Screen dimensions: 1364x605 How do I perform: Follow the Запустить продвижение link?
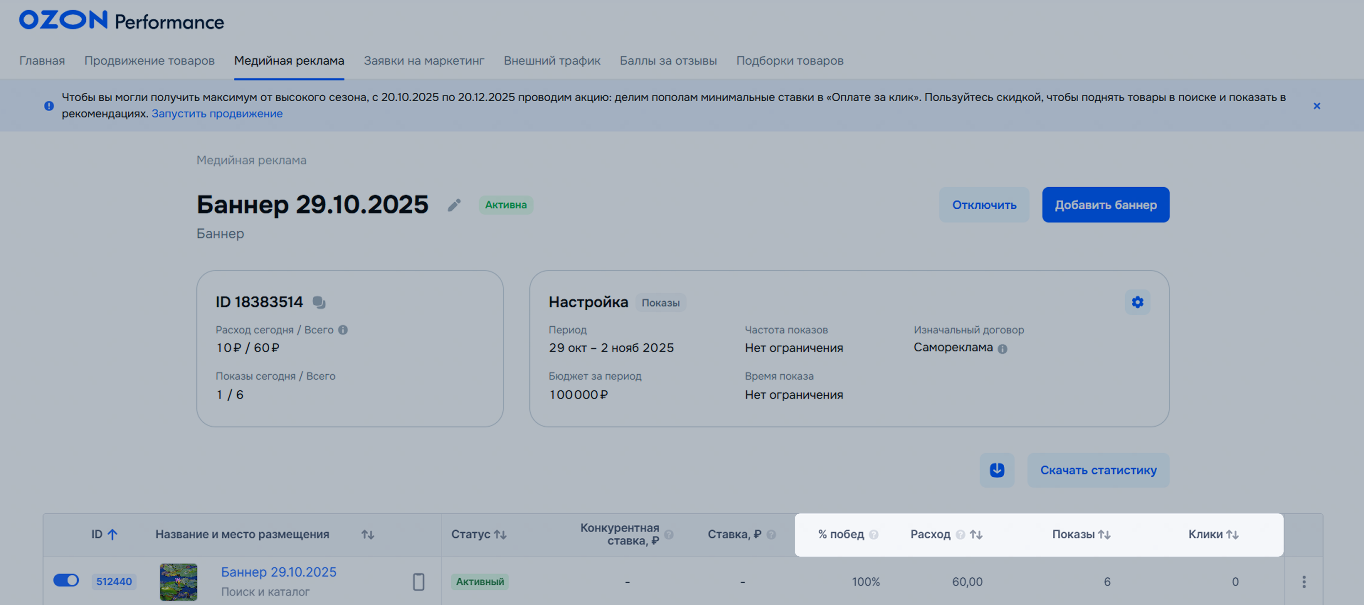pyautogui.click(x=217, y=113)
